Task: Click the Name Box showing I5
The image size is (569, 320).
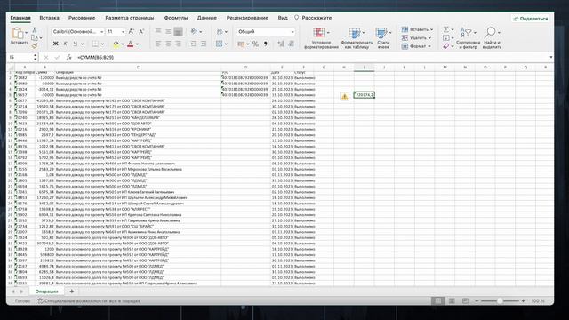Action: (21, 57)
